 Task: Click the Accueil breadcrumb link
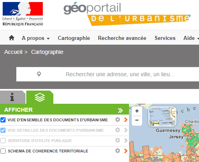[13, 52]
